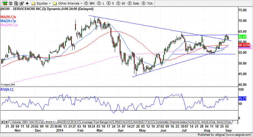Click the RSI(9,C) pane label
Viewport: 253px width, 137px height.
pyautogui.click(x=7, y=90)
